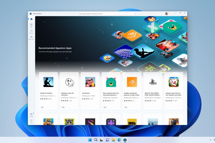Open WAR OF THE VISIONS FINAL FANTASY card

[x=153, y=91]
